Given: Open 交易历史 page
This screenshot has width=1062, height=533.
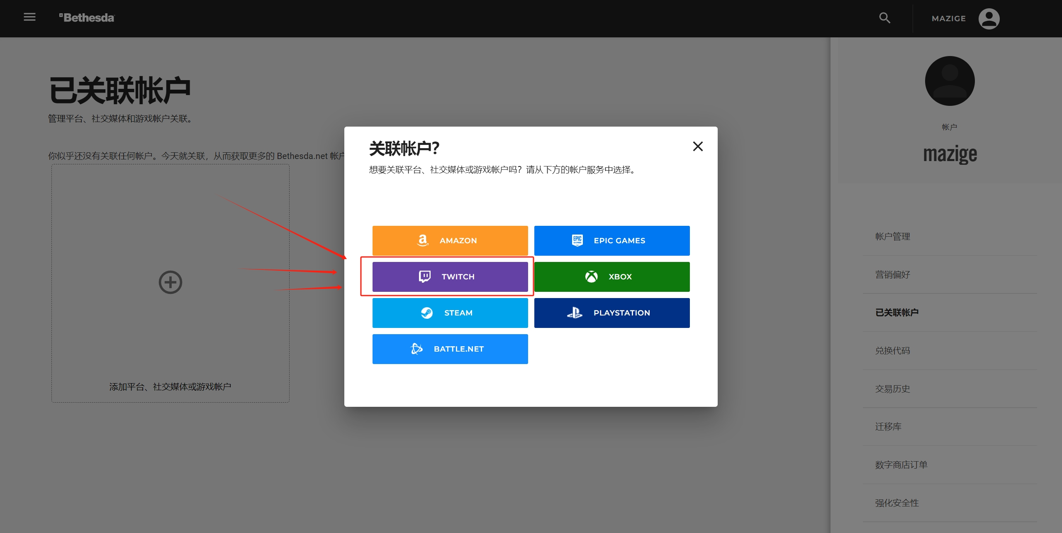Looking at the screenshot, I should (x=893, y=389).
